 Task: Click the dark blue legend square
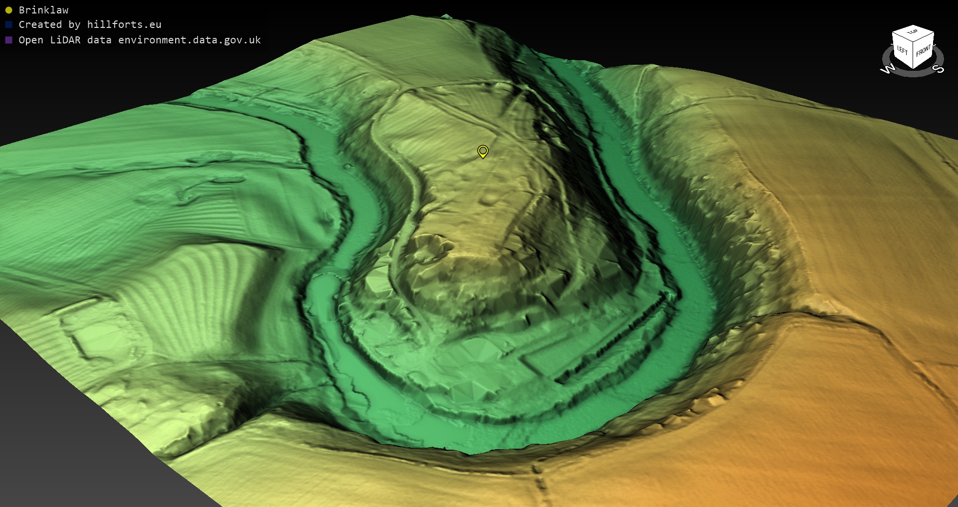coord(8,24)
